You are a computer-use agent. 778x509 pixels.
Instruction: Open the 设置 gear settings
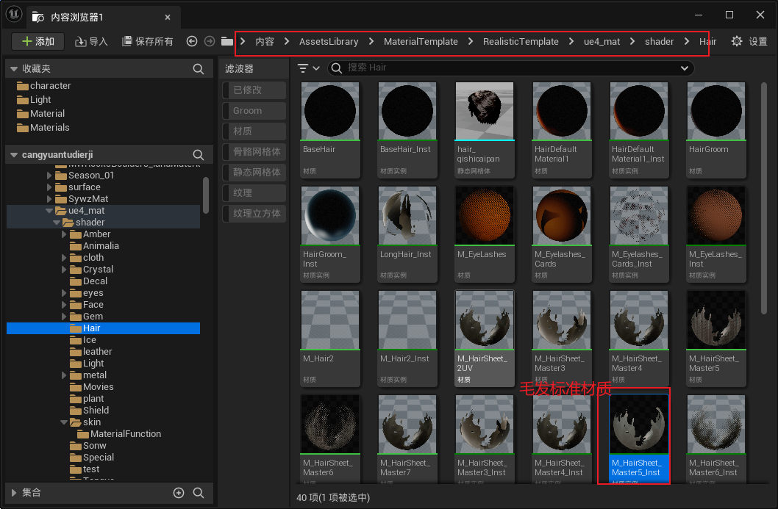point(749,42)
